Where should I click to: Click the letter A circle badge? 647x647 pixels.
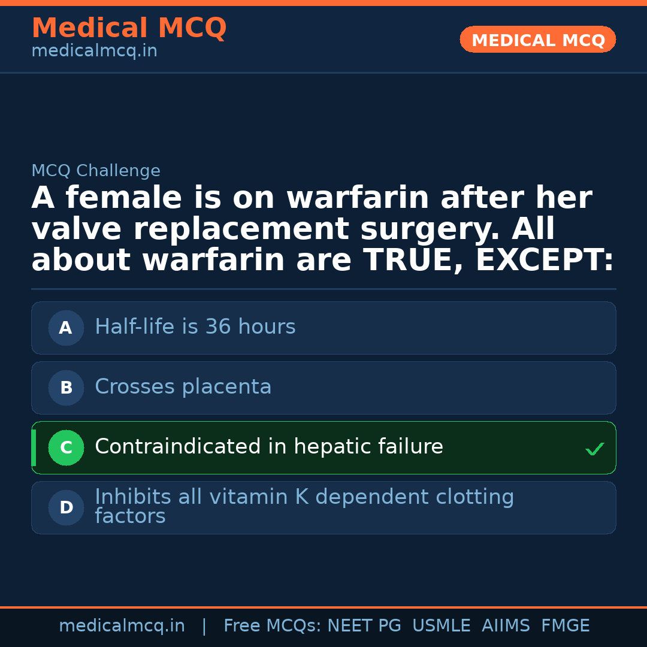66,328
